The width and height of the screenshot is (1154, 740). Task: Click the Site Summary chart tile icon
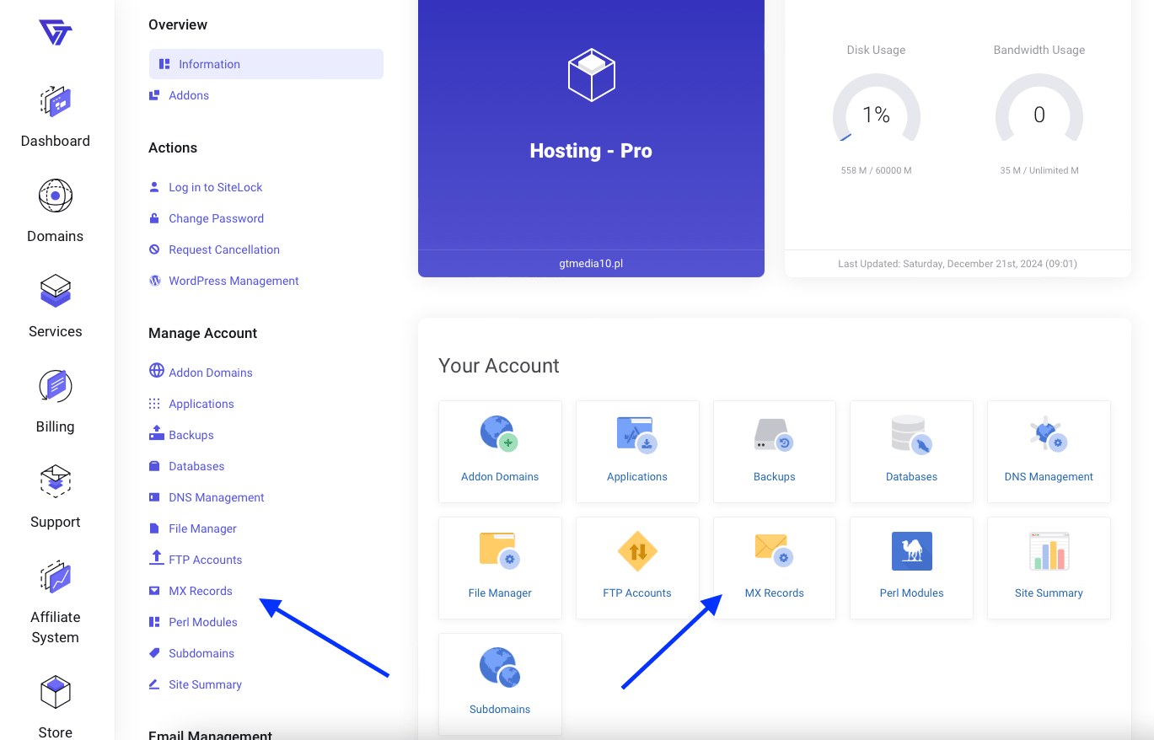click(x=1049, y=550)
